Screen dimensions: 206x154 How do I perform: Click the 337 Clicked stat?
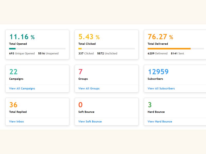(x=86, y=53)
